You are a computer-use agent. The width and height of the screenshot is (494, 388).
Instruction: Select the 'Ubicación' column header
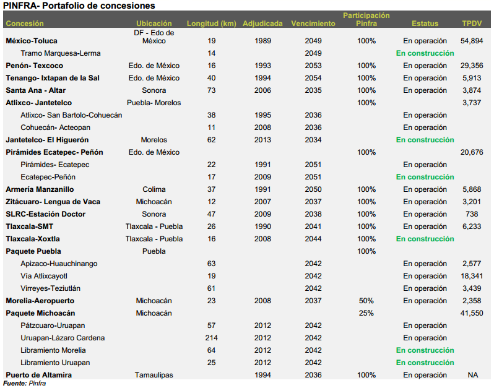(154, 24)
